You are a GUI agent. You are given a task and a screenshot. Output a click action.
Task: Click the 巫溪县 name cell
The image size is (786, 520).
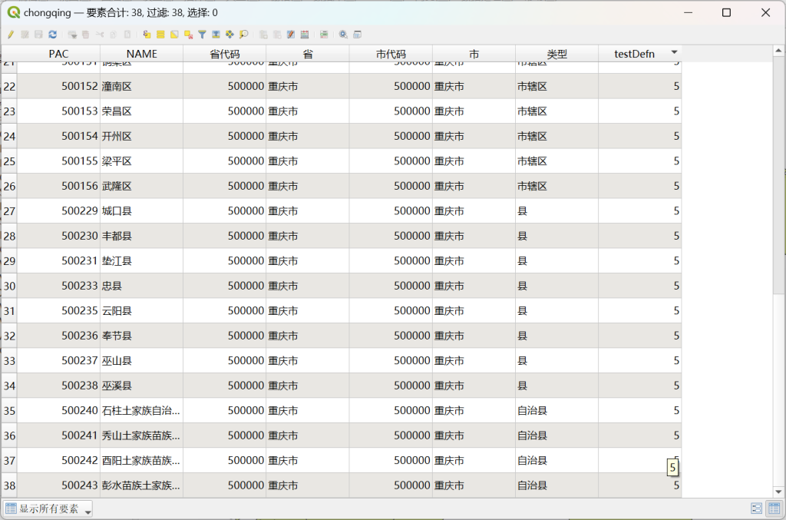coord(142,386)
